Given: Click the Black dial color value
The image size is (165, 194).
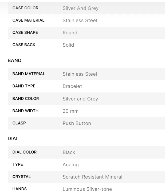Looking at the screenshot, I should pyautogui.click(x=69, y=152).
